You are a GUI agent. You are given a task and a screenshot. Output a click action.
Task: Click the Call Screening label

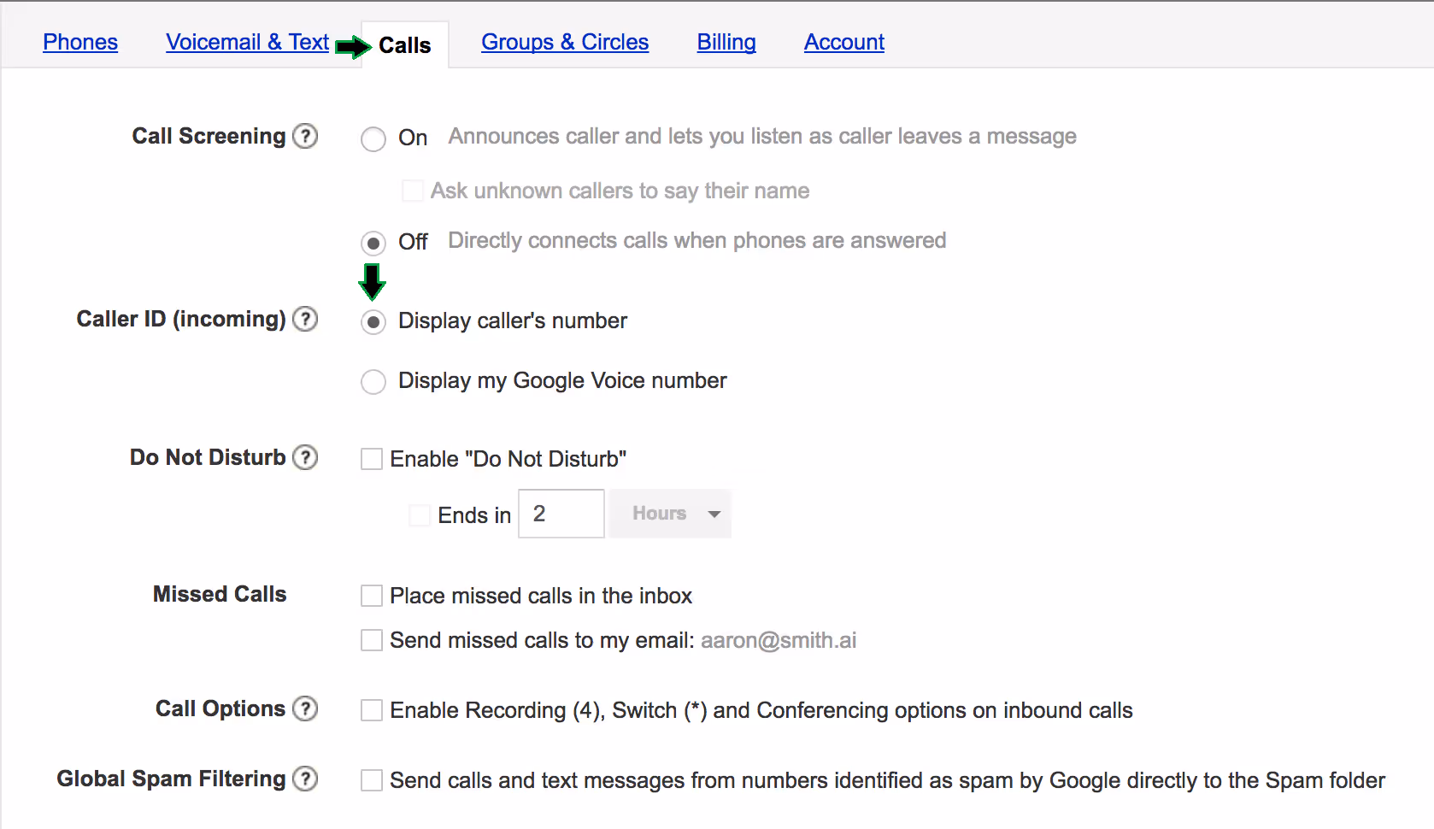209,136
